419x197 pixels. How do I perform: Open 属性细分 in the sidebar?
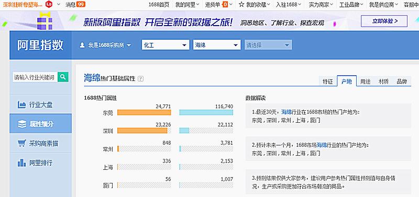[41, 124]
